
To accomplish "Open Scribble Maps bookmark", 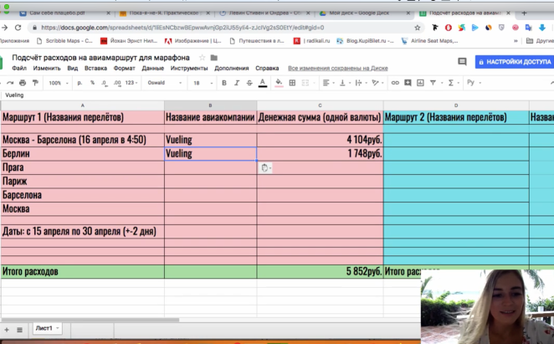I will tap(65, 41).
